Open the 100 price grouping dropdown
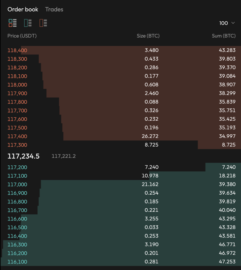Screen dimensions: 241x270 pyautogui.click(x=227, y=23)
